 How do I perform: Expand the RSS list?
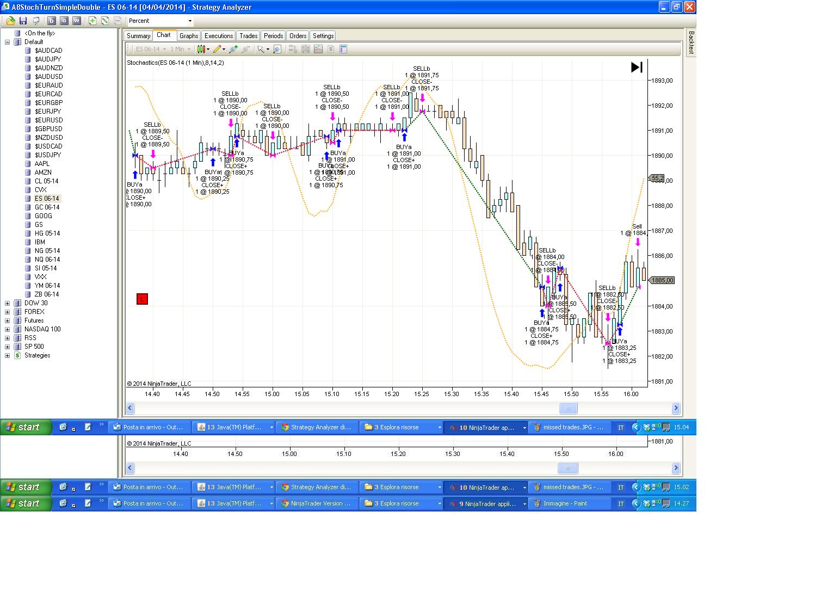tap(8, 338)
